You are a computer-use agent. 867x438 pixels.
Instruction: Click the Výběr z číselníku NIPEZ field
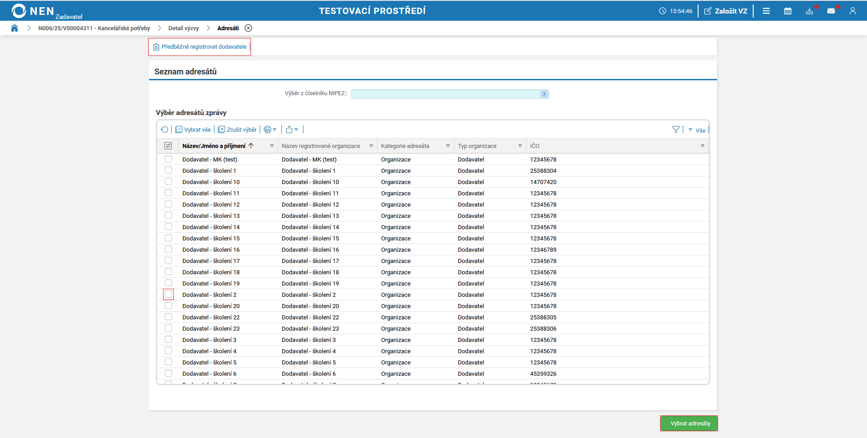pos(445,94)
